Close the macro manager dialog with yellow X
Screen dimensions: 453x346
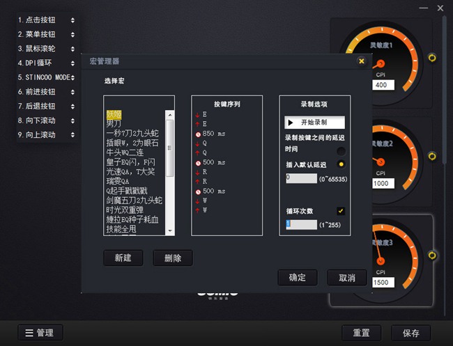[x=362, y=61]
